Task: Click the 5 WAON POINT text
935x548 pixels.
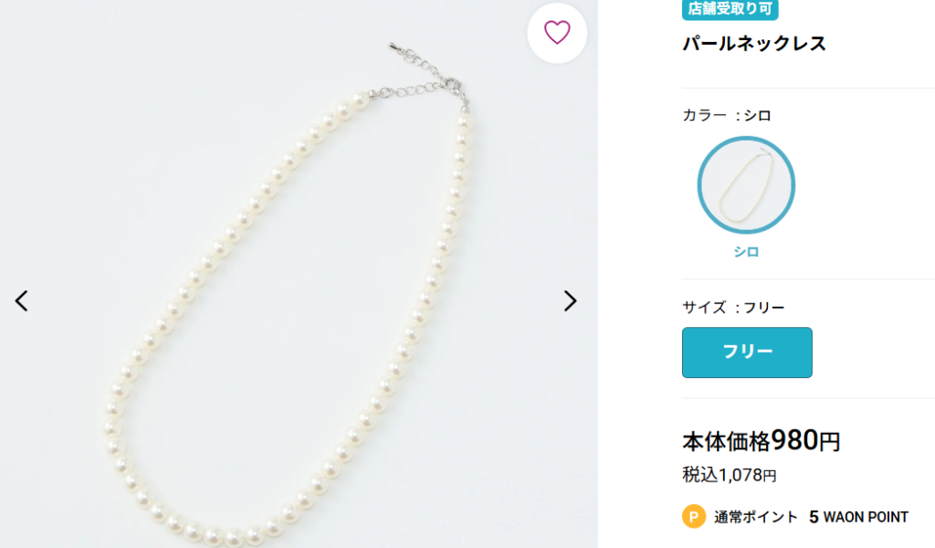Action: pyautogui.click(x=858, y=517)
